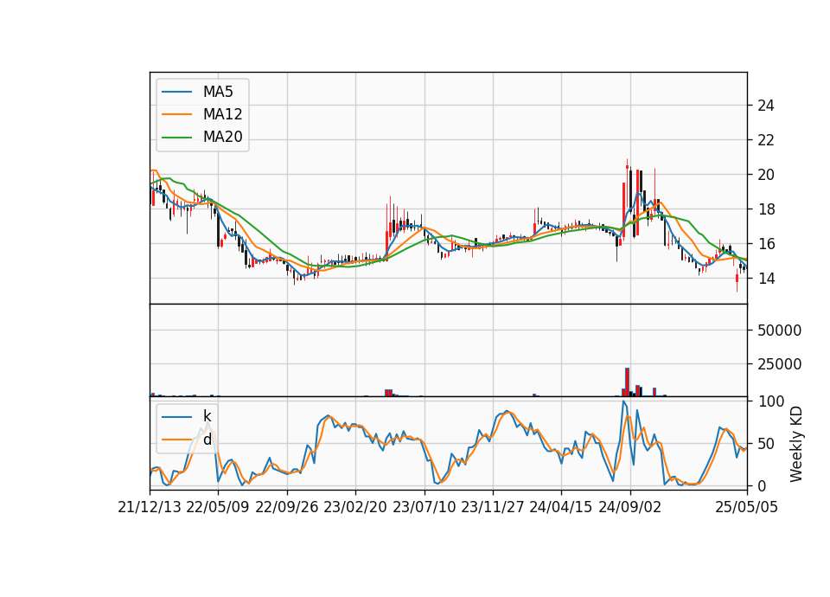Click the 25/05/05 date tick label
Image resolution: width=830 pixels, height=597 pixels.
747,507
